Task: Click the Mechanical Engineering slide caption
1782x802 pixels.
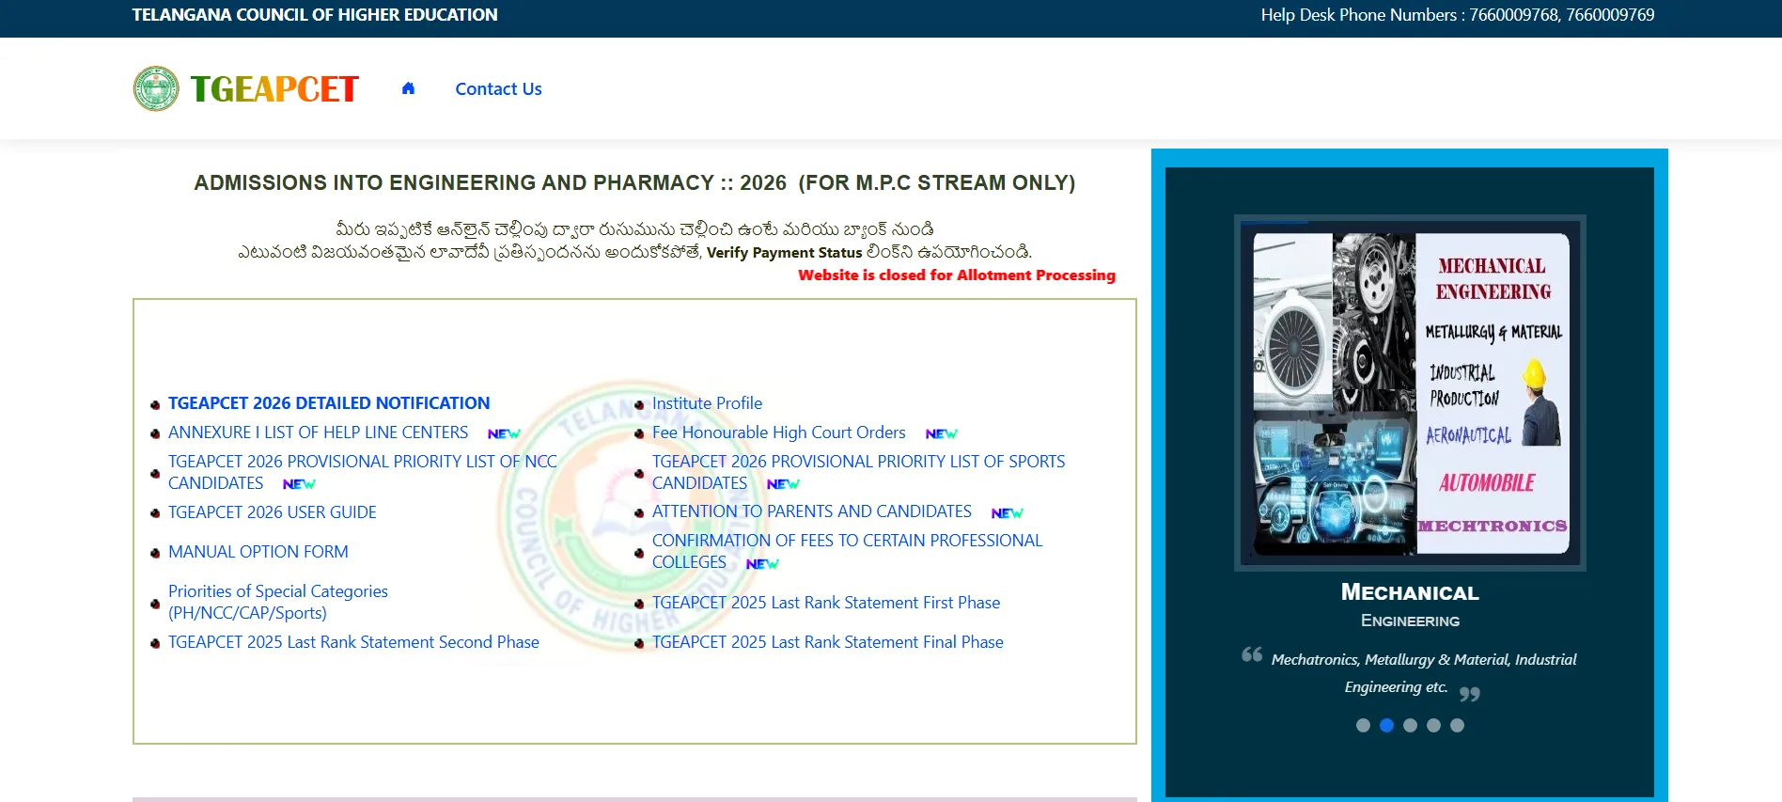Action: click(x=1410, y=605)
